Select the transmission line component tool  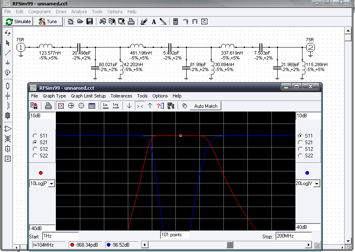pyautogui.click(x=7, y=116)
